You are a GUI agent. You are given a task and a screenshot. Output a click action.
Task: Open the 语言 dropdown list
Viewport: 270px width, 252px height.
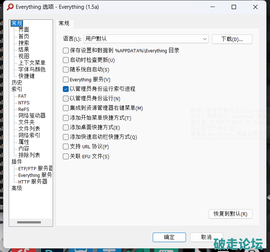click(146, 39)
